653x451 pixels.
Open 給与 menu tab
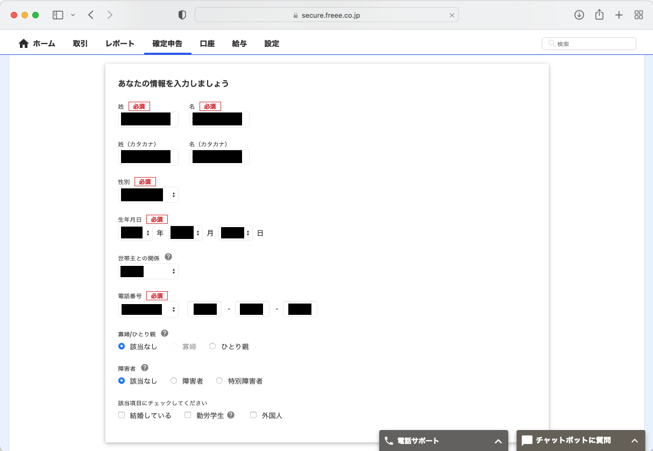[x=239, y=44]
